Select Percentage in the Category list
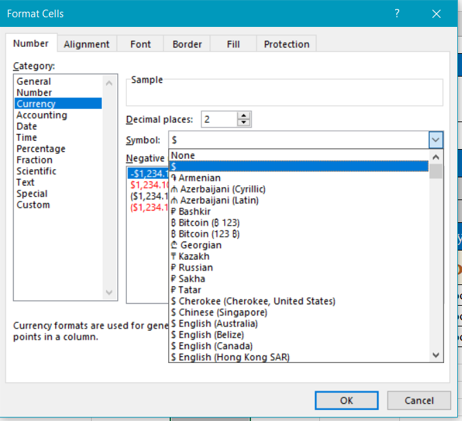This screenshot has height=421, width=462. [41, 149]
